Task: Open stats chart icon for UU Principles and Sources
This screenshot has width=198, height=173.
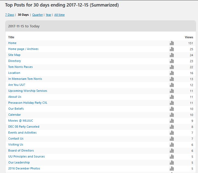Action: click(x=172, y=156)
